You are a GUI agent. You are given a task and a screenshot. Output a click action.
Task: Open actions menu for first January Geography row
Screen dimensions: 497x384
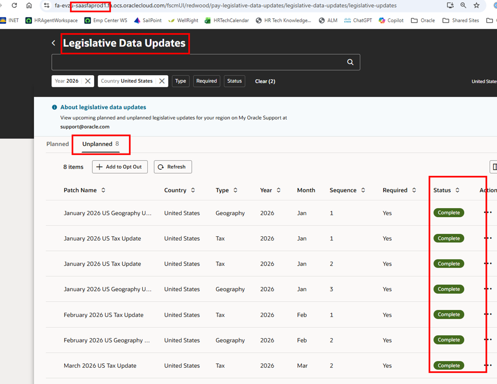488,213
